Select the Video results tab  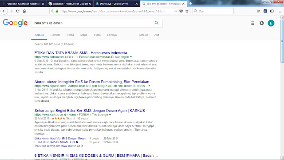(97, 35)
